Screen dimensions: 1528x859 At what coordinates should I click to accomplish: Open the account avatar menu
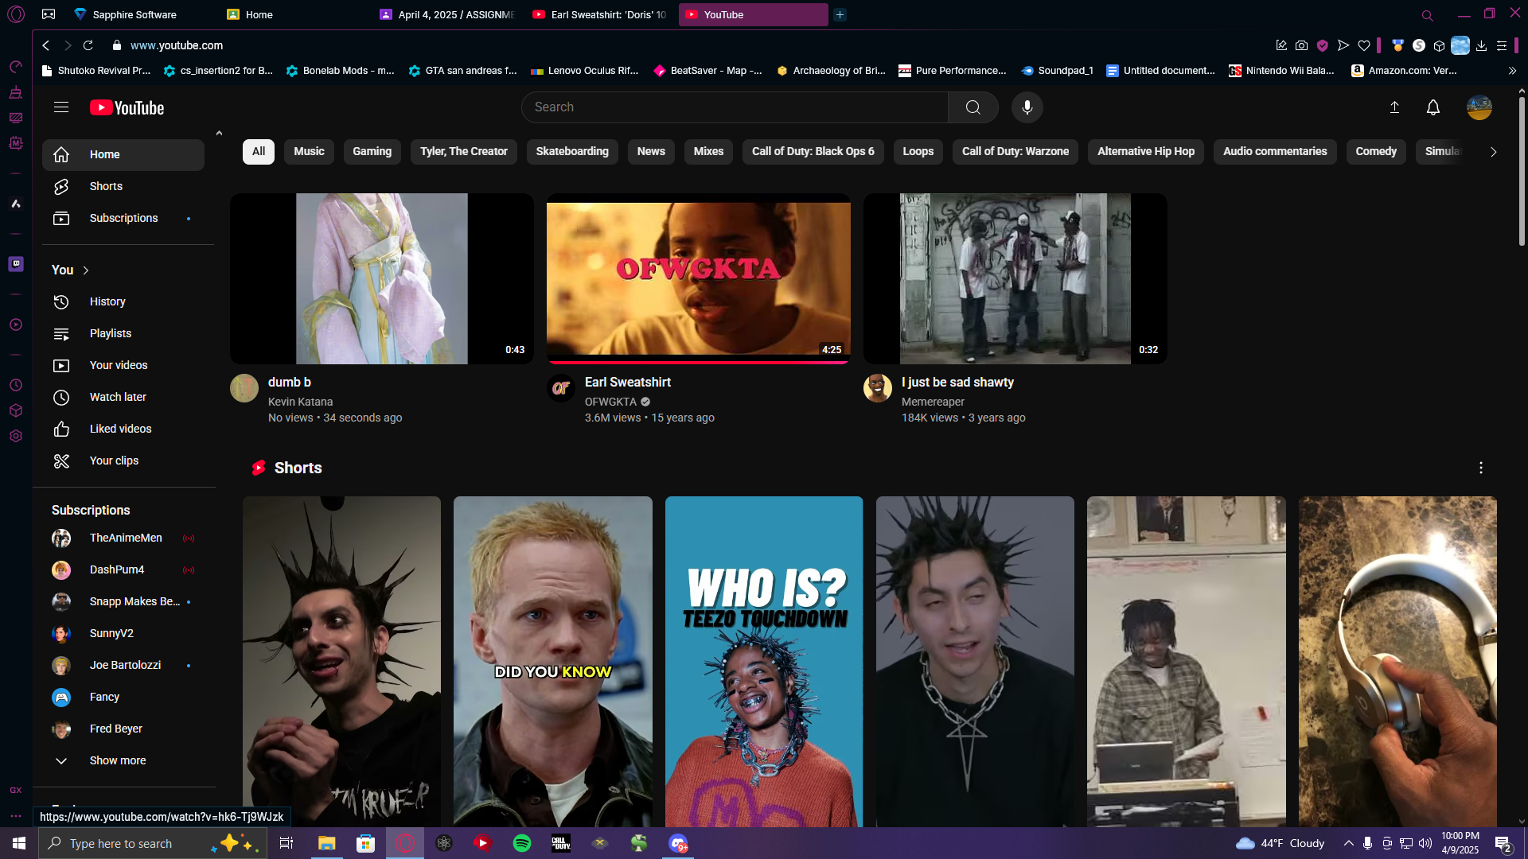tap(1479, 107)
